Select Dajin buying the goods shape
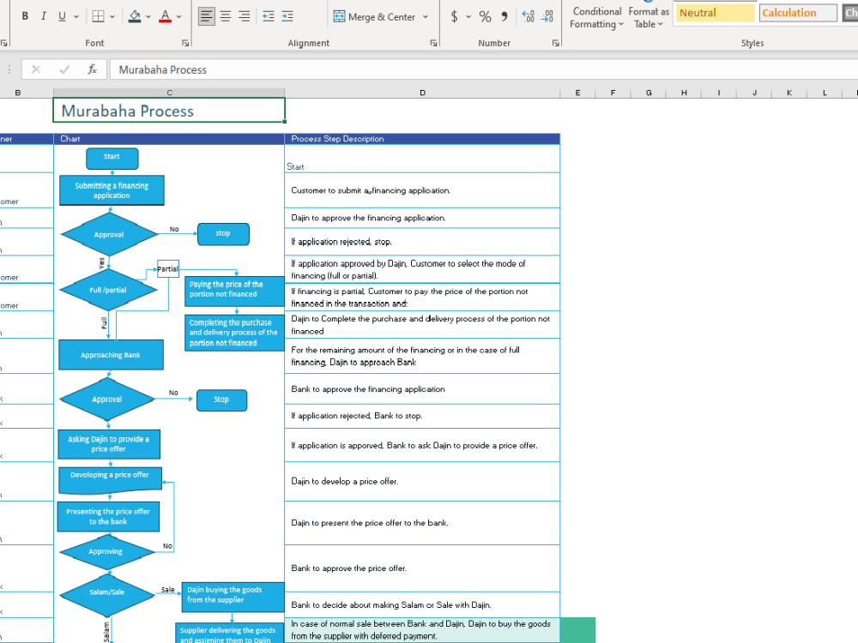The height and width of the screenshot is (643, 858). [x=233, y=597]
